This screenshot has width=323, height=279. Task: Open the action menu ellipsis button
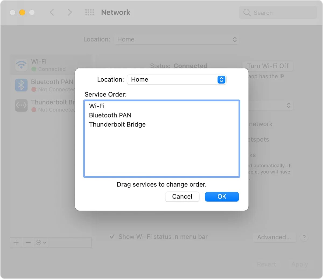(41, 242)
